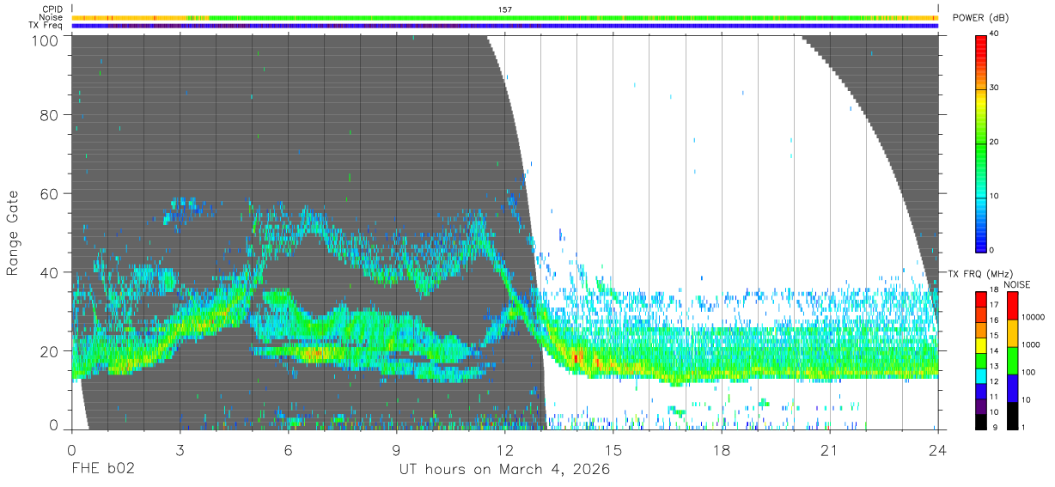Click the 18 tick on UT hours axis
This screenshot has height=487, width=1055.
(722, 450)
